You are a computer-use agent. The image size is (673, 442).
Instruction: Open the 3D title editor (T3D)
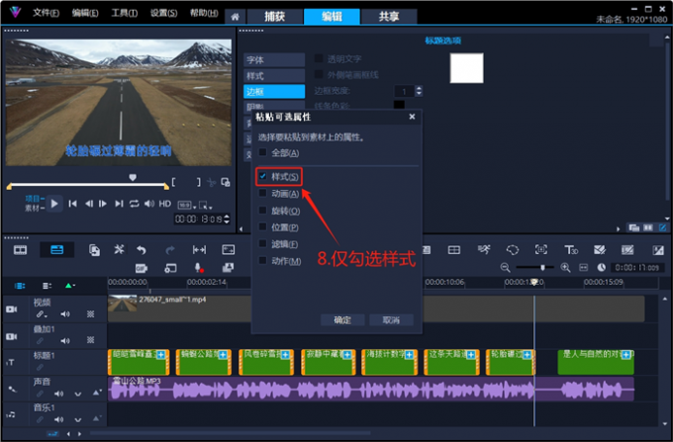click(x=571, y=250)
